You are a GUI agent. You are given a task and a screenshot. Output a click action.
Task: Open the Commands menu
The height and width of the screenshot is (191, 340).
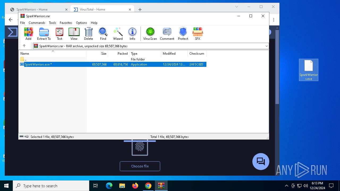pos(37,23)
